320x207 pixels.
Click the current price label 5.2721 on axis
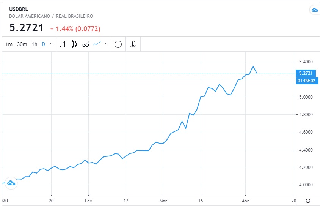pos(305,73)
